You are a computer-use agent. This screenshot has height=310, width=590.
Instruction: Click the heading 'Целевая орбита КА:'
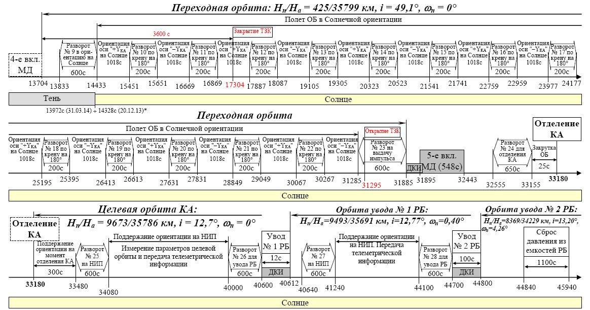pyautogui.click(x=147, y=210)
